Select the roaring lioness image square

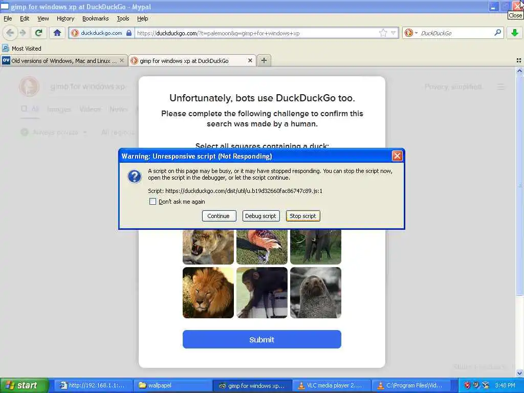coord(208,247)
